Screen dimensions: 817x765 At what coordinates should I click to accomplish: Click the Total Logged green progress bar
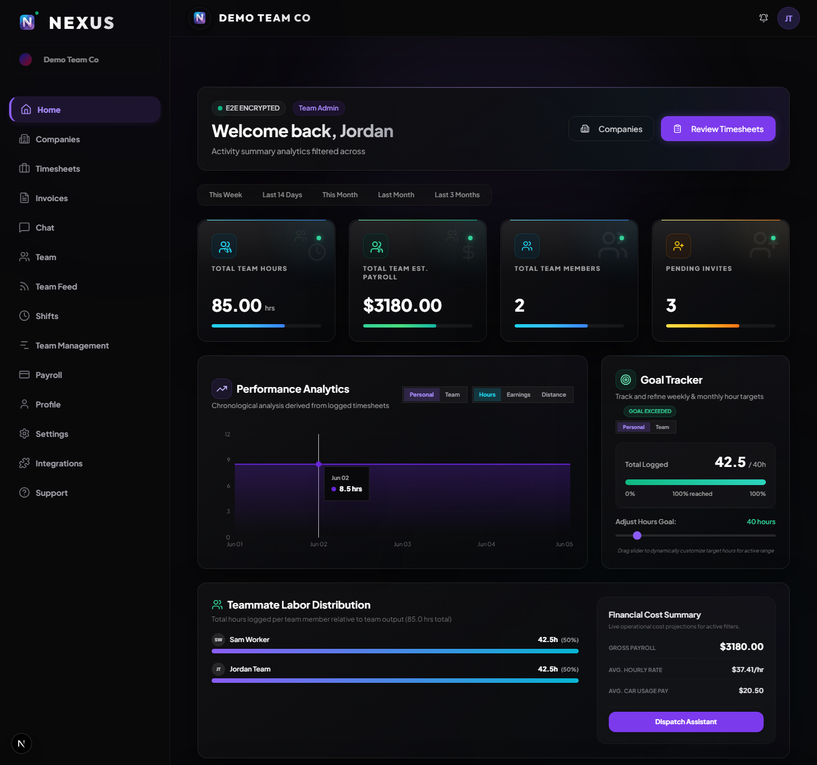[x=696, y=482]
